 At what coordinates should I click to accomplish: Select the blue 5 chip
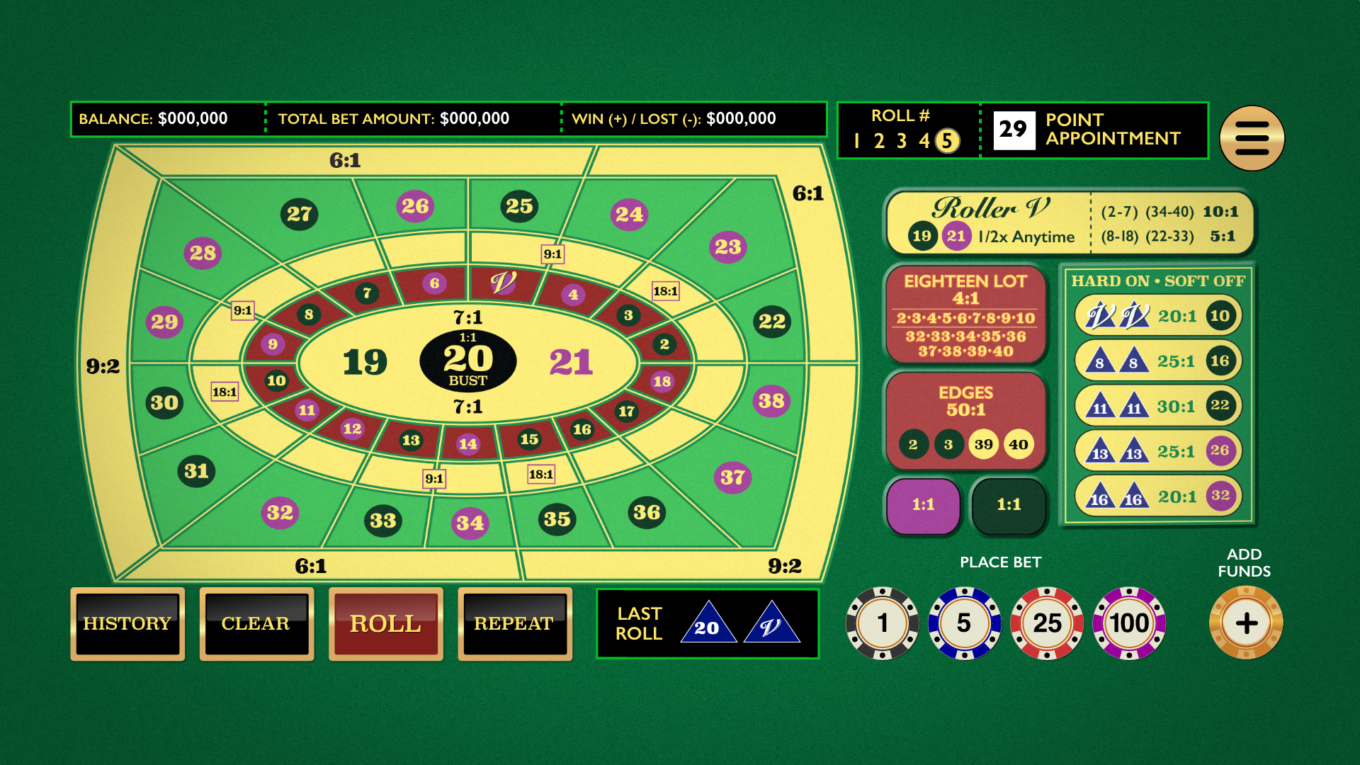click(x=964, y=623)
